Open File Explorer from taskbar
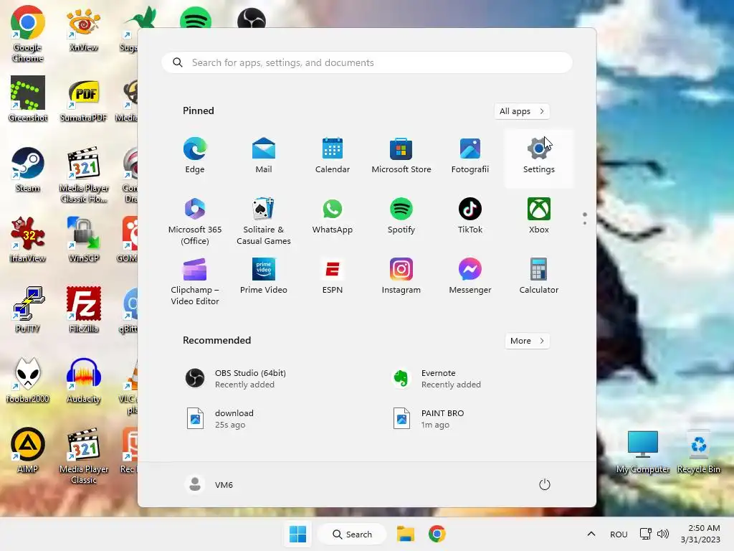This screenshot has width=734, height=551. tap(406, 534)
